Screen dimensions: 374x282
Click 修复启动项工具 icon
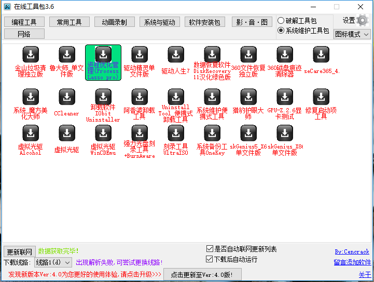321,97
